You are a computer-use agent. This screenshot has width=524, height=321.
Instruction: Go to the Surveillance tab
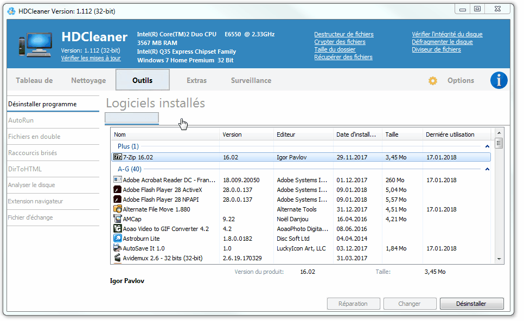pos(251,80)
